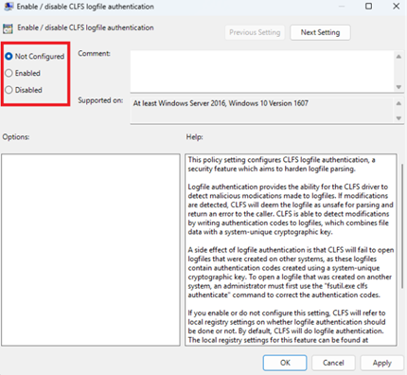
Task: Click the Next Setting button
Action: [x=320, y=32]
